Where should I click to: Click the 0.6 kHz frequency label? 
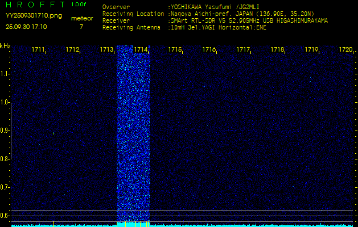(x=4, y=216)
